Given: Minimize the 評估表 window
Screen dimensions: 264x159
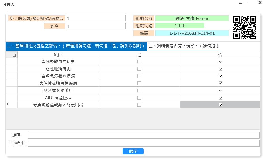Looking at the screenshot, I should tap(241, 3).
